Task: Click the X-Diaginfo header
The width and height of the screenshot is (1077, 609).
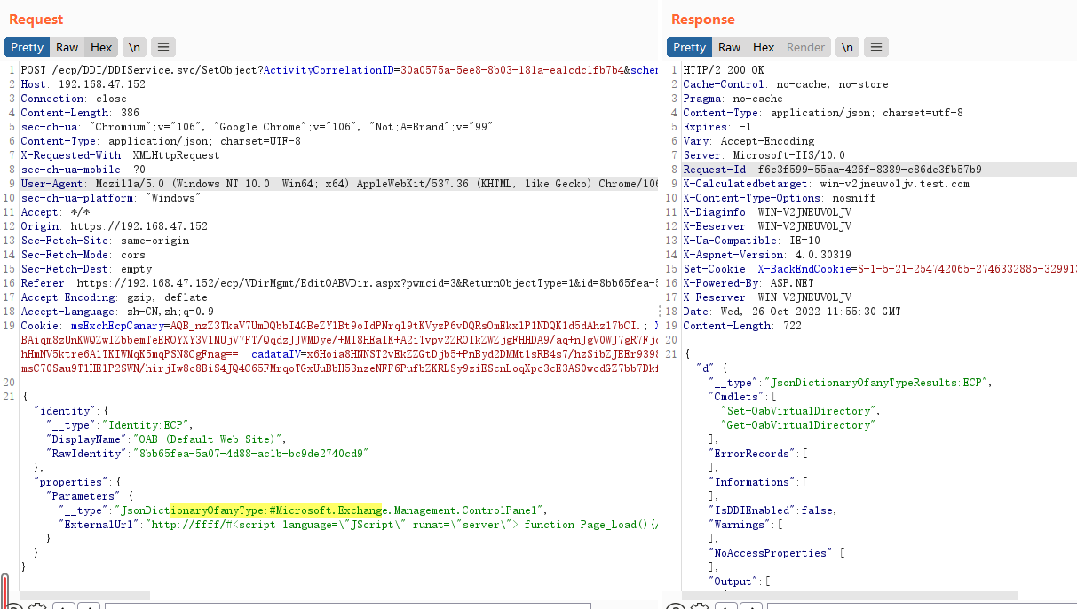Action: pos(767,212)
